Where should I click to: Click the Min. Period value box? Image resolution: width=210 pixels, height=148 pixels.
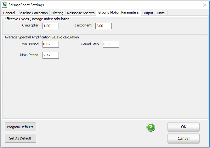point(50,44)
